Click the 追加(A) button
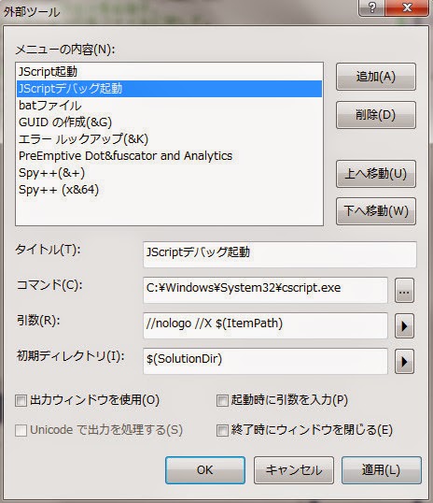433x503 pixels. tap(376, 77)
